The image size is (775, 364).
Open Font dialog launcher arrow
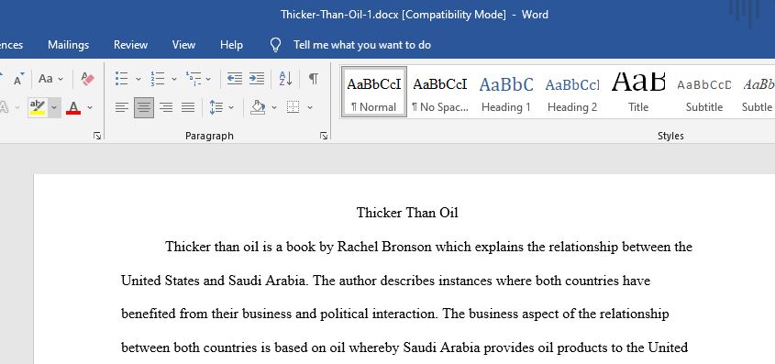pos(97,136)
